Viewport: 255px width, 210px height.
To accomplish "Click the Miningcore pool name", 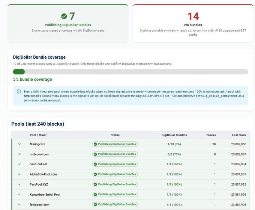I will tap(37, 144).
